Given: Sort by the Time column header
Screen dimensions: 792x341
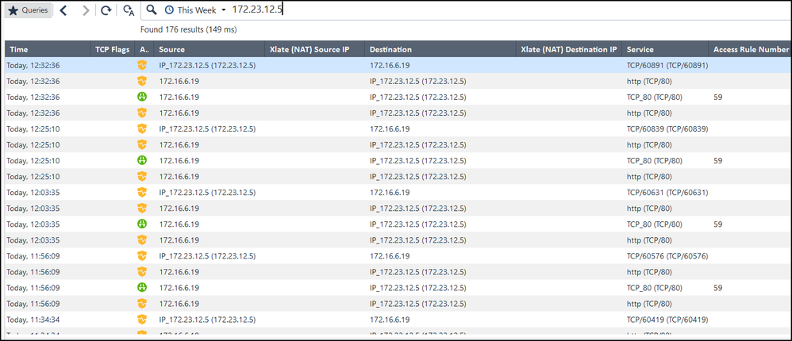Looking at the screenshot, I should [x=17, y=49].
